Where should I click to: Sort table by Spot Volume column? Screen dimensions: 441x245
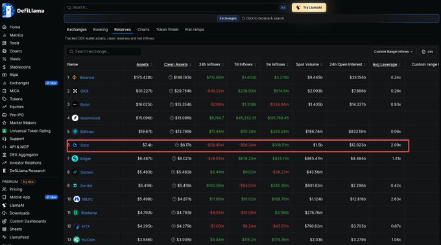point(309,65)
